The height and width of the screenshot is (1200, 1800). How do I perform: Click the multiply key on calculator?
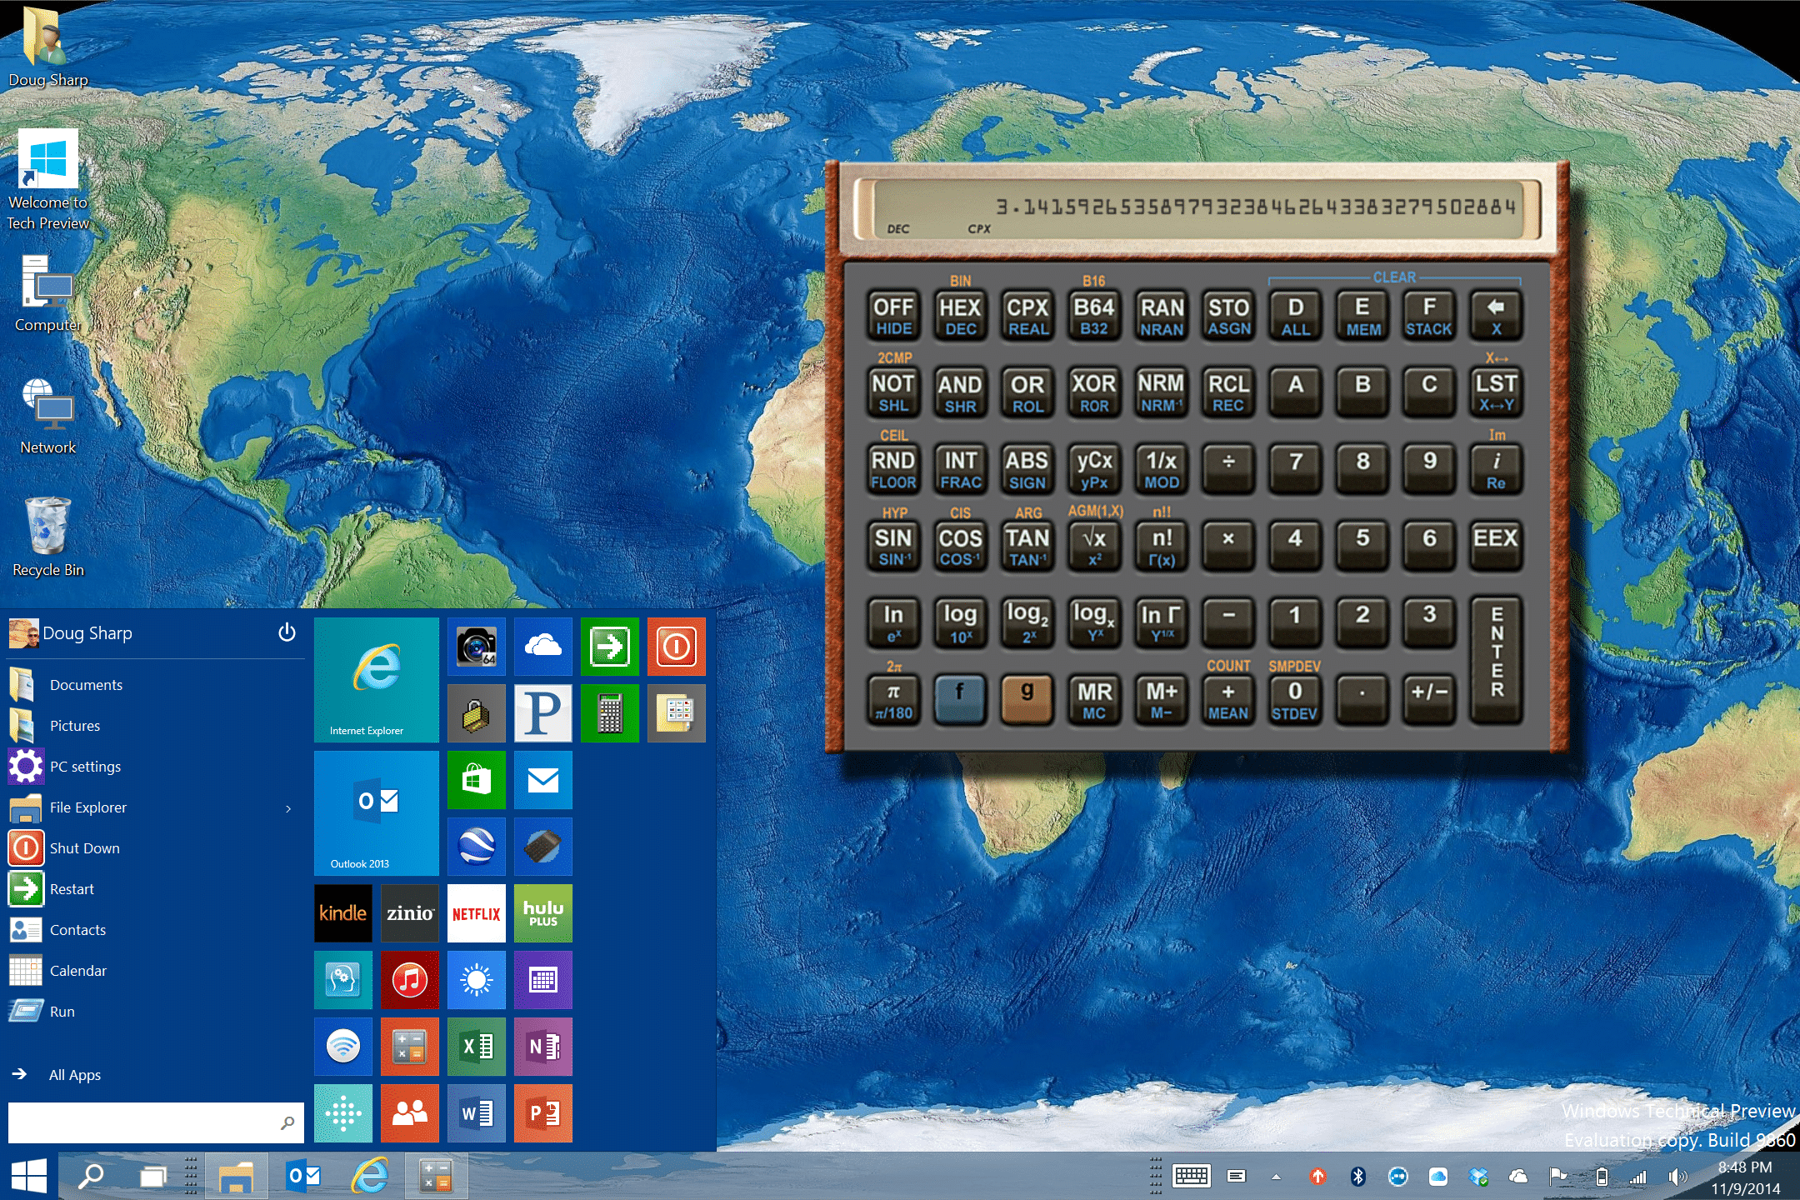coord(1228,546)
